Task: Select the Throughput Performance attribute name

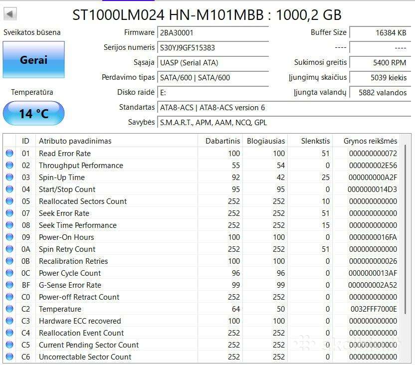Action: point(81,166)
